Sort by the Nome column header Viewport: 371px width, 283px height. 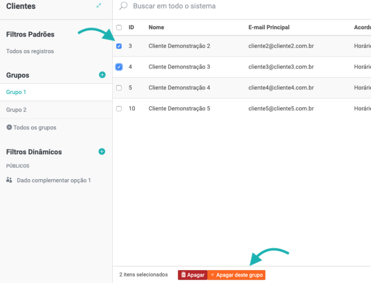(156, 27)
